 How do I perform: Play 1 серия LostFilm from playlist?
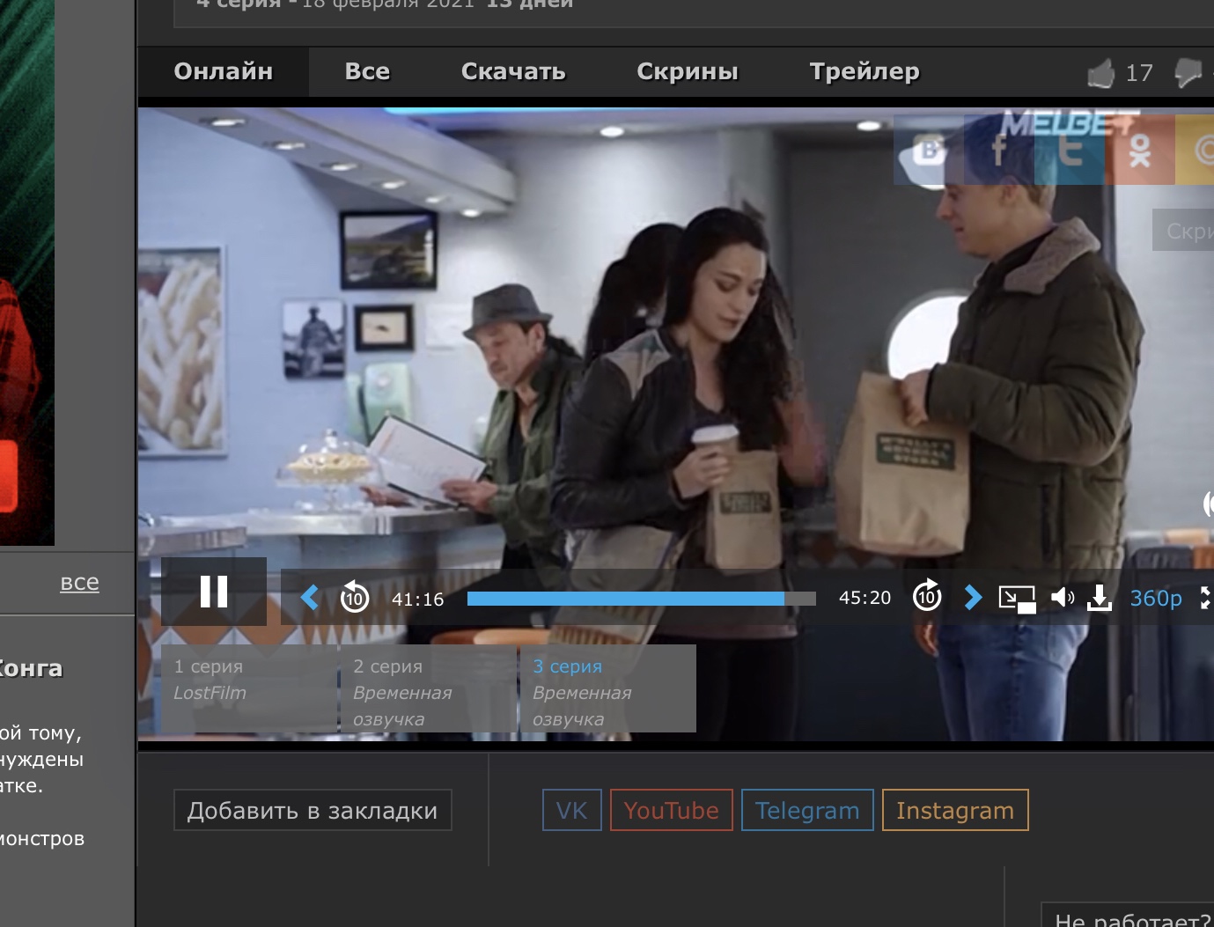click(250, 688)
